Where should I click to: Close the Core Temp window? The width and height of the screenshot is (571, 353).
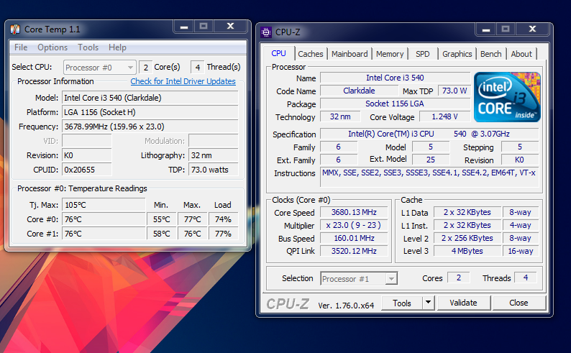point(231,26)
